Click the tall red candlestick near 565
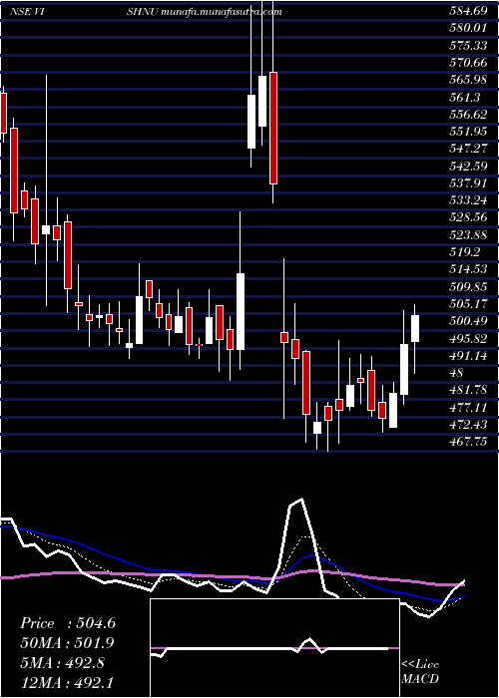499x698 pixels. click(x=273, y=128)
